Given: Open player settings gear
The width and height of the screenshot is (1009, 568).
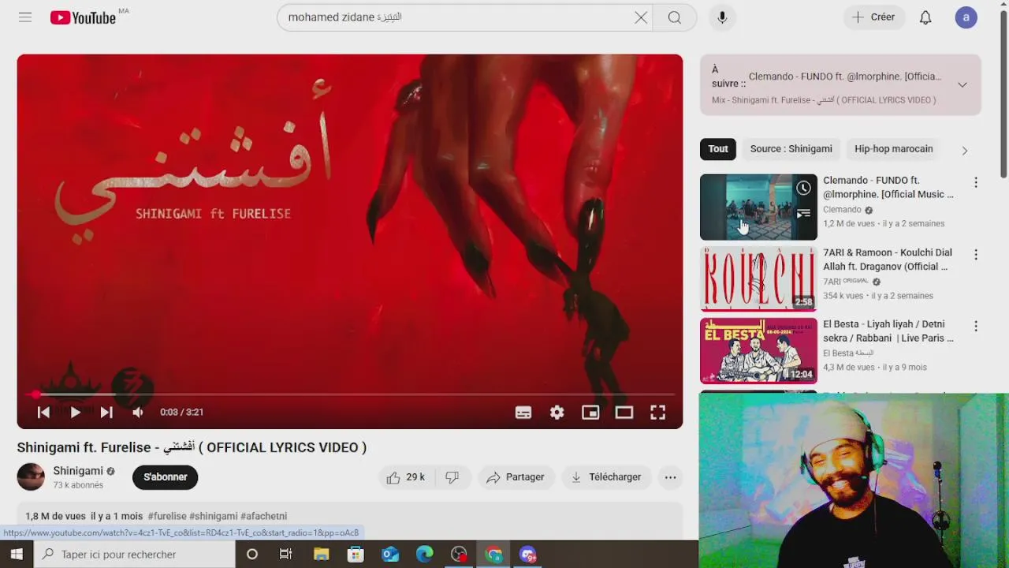Looking at the screenshot, I should (x=557, y=412).
